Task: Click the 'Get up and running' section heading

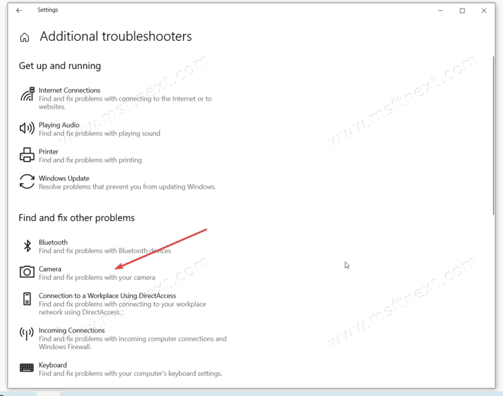Action: (60, 66)
